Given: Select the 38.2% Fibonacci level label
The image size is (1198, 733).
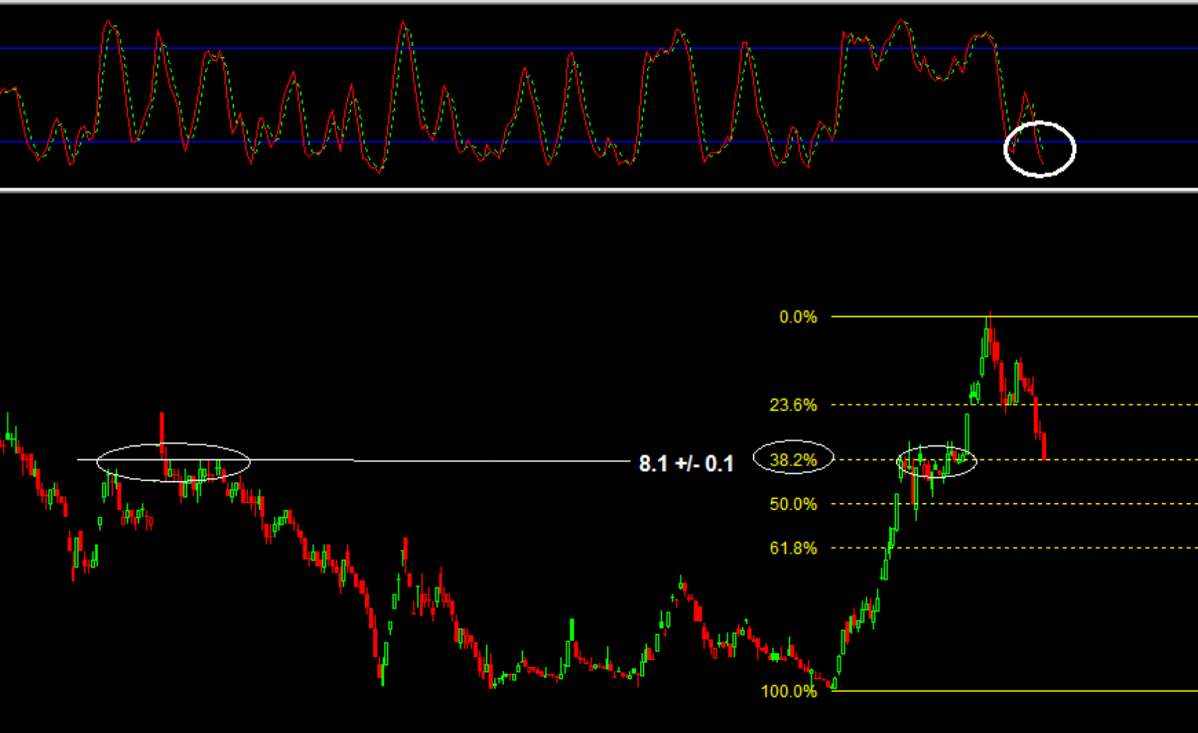Looking at the screenshot, I should point(793,460).
